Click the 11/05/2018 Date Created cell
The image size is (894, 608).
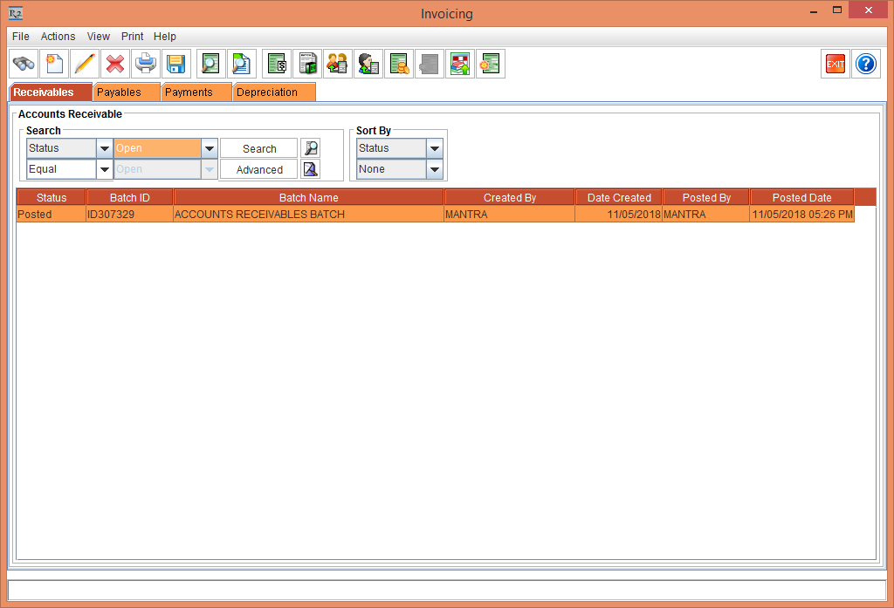pyautogui.click(x=619, y=215)
